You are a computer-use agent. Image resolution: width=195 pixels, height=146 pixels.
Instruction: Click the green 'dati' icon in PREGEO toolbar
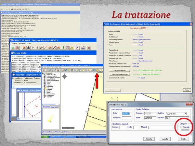13,48
